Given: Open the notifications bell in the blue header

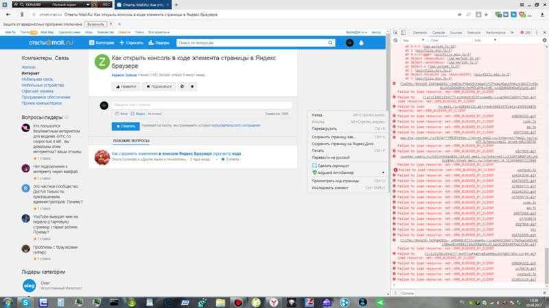Looking at the screenshot, I should click(362, 42).
